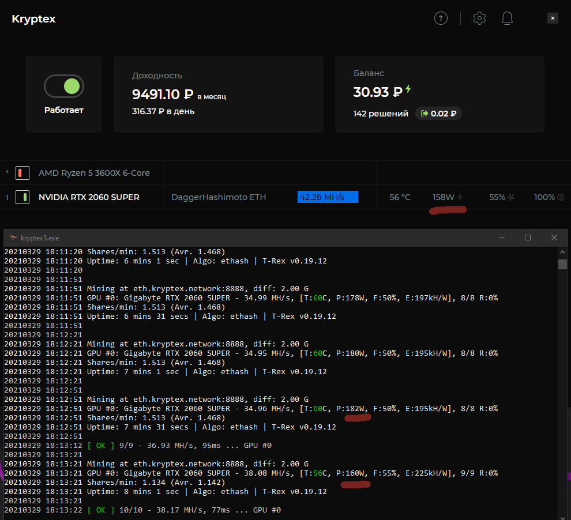571x520 pixels.
Task: Click the console line with P:180W
Action: (251, 353)
